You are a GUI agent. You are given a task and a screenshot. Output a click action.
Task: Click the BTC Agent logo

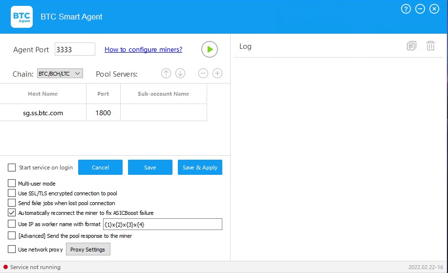21,17
